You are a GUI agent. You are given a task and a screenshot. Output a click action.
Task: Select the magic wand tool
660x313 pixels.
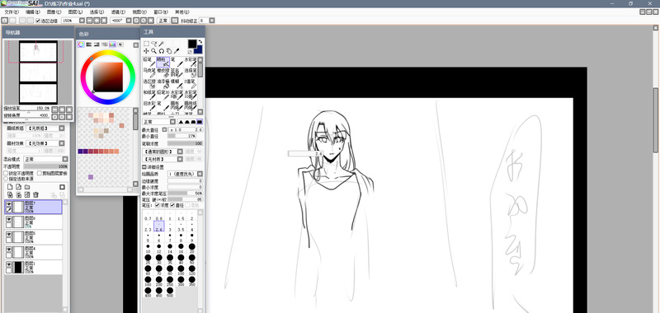[x=161, y=44]
